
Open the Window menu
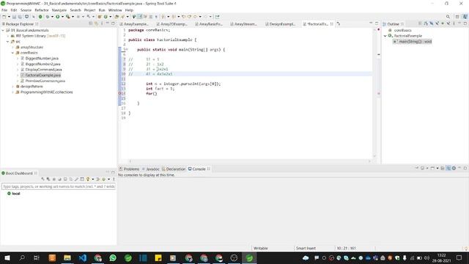[115, 10]
